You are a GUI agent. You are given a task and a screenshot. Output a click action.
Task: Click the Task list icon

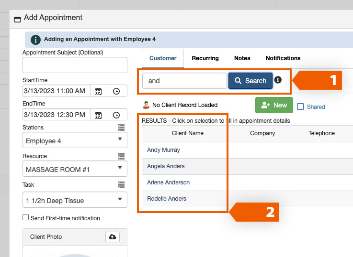coord(121,185)
